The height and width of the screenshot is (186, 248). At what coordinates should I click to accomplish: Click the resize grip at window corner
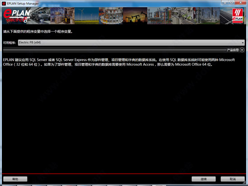coord(245,183)
